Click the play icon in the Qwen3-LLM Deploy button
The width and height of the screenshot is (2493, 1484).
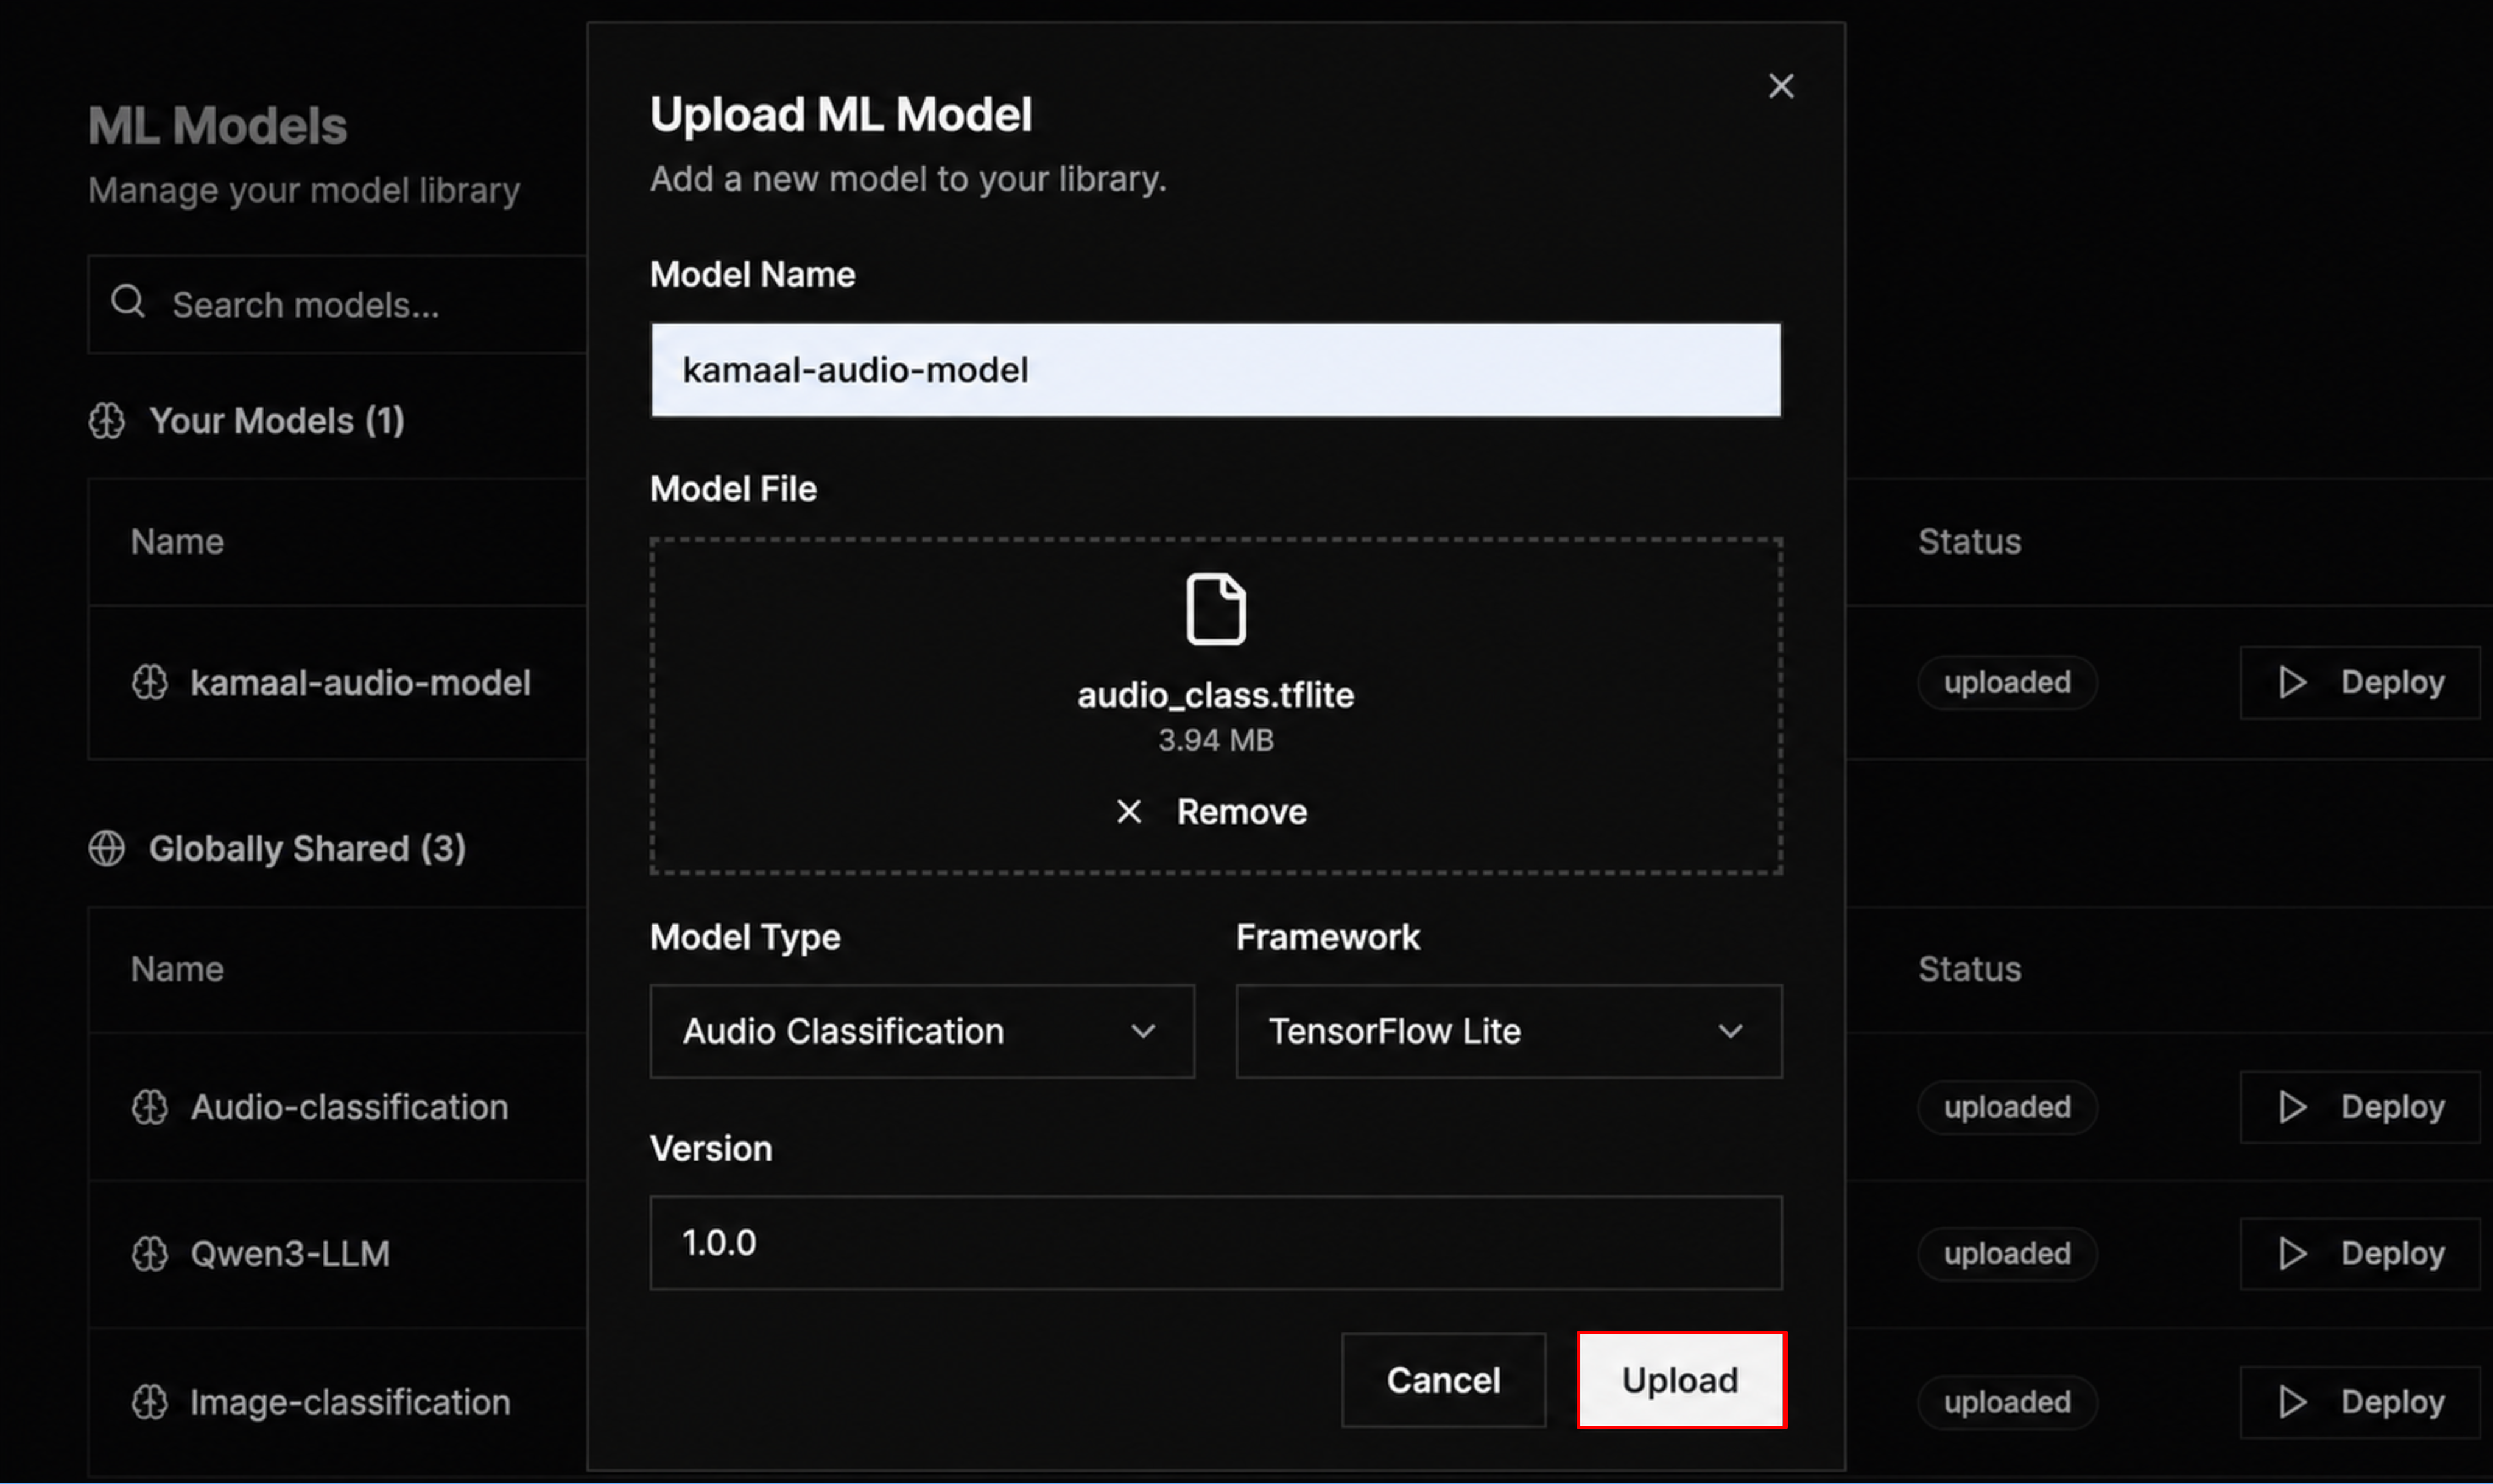2292,1254
